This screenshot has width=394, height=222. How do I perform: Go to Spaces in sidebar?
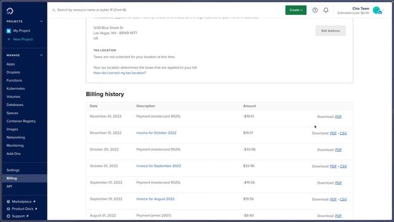12,113
